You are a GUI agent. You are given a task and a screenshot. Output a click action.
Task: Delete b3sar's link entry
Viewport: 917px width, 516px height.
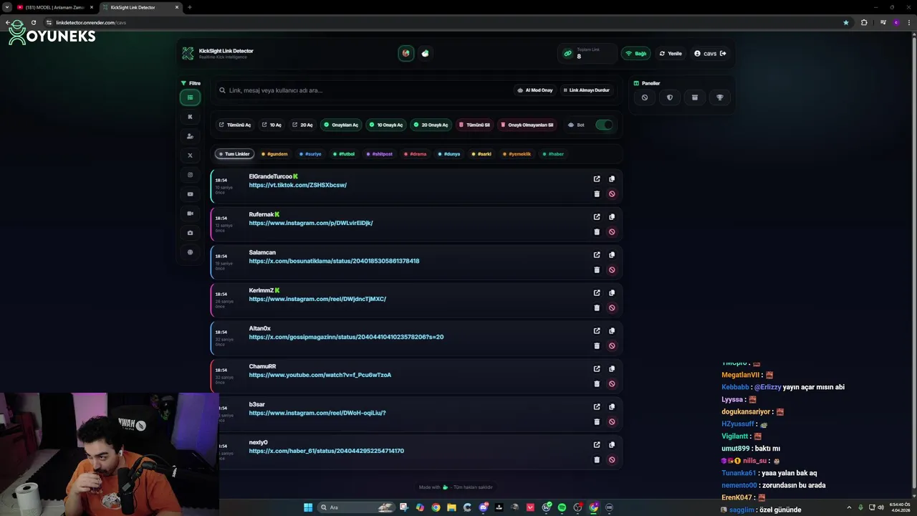597,422
